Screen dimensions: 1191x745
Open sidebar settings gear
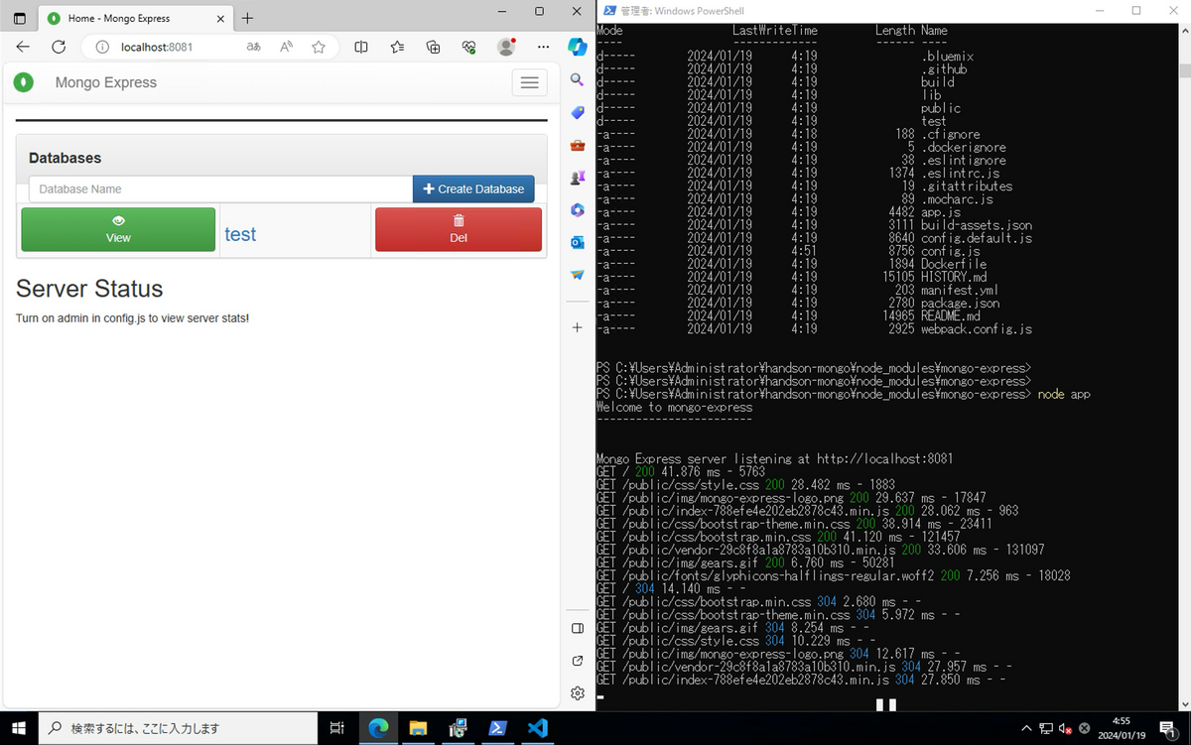click(578, 693)
